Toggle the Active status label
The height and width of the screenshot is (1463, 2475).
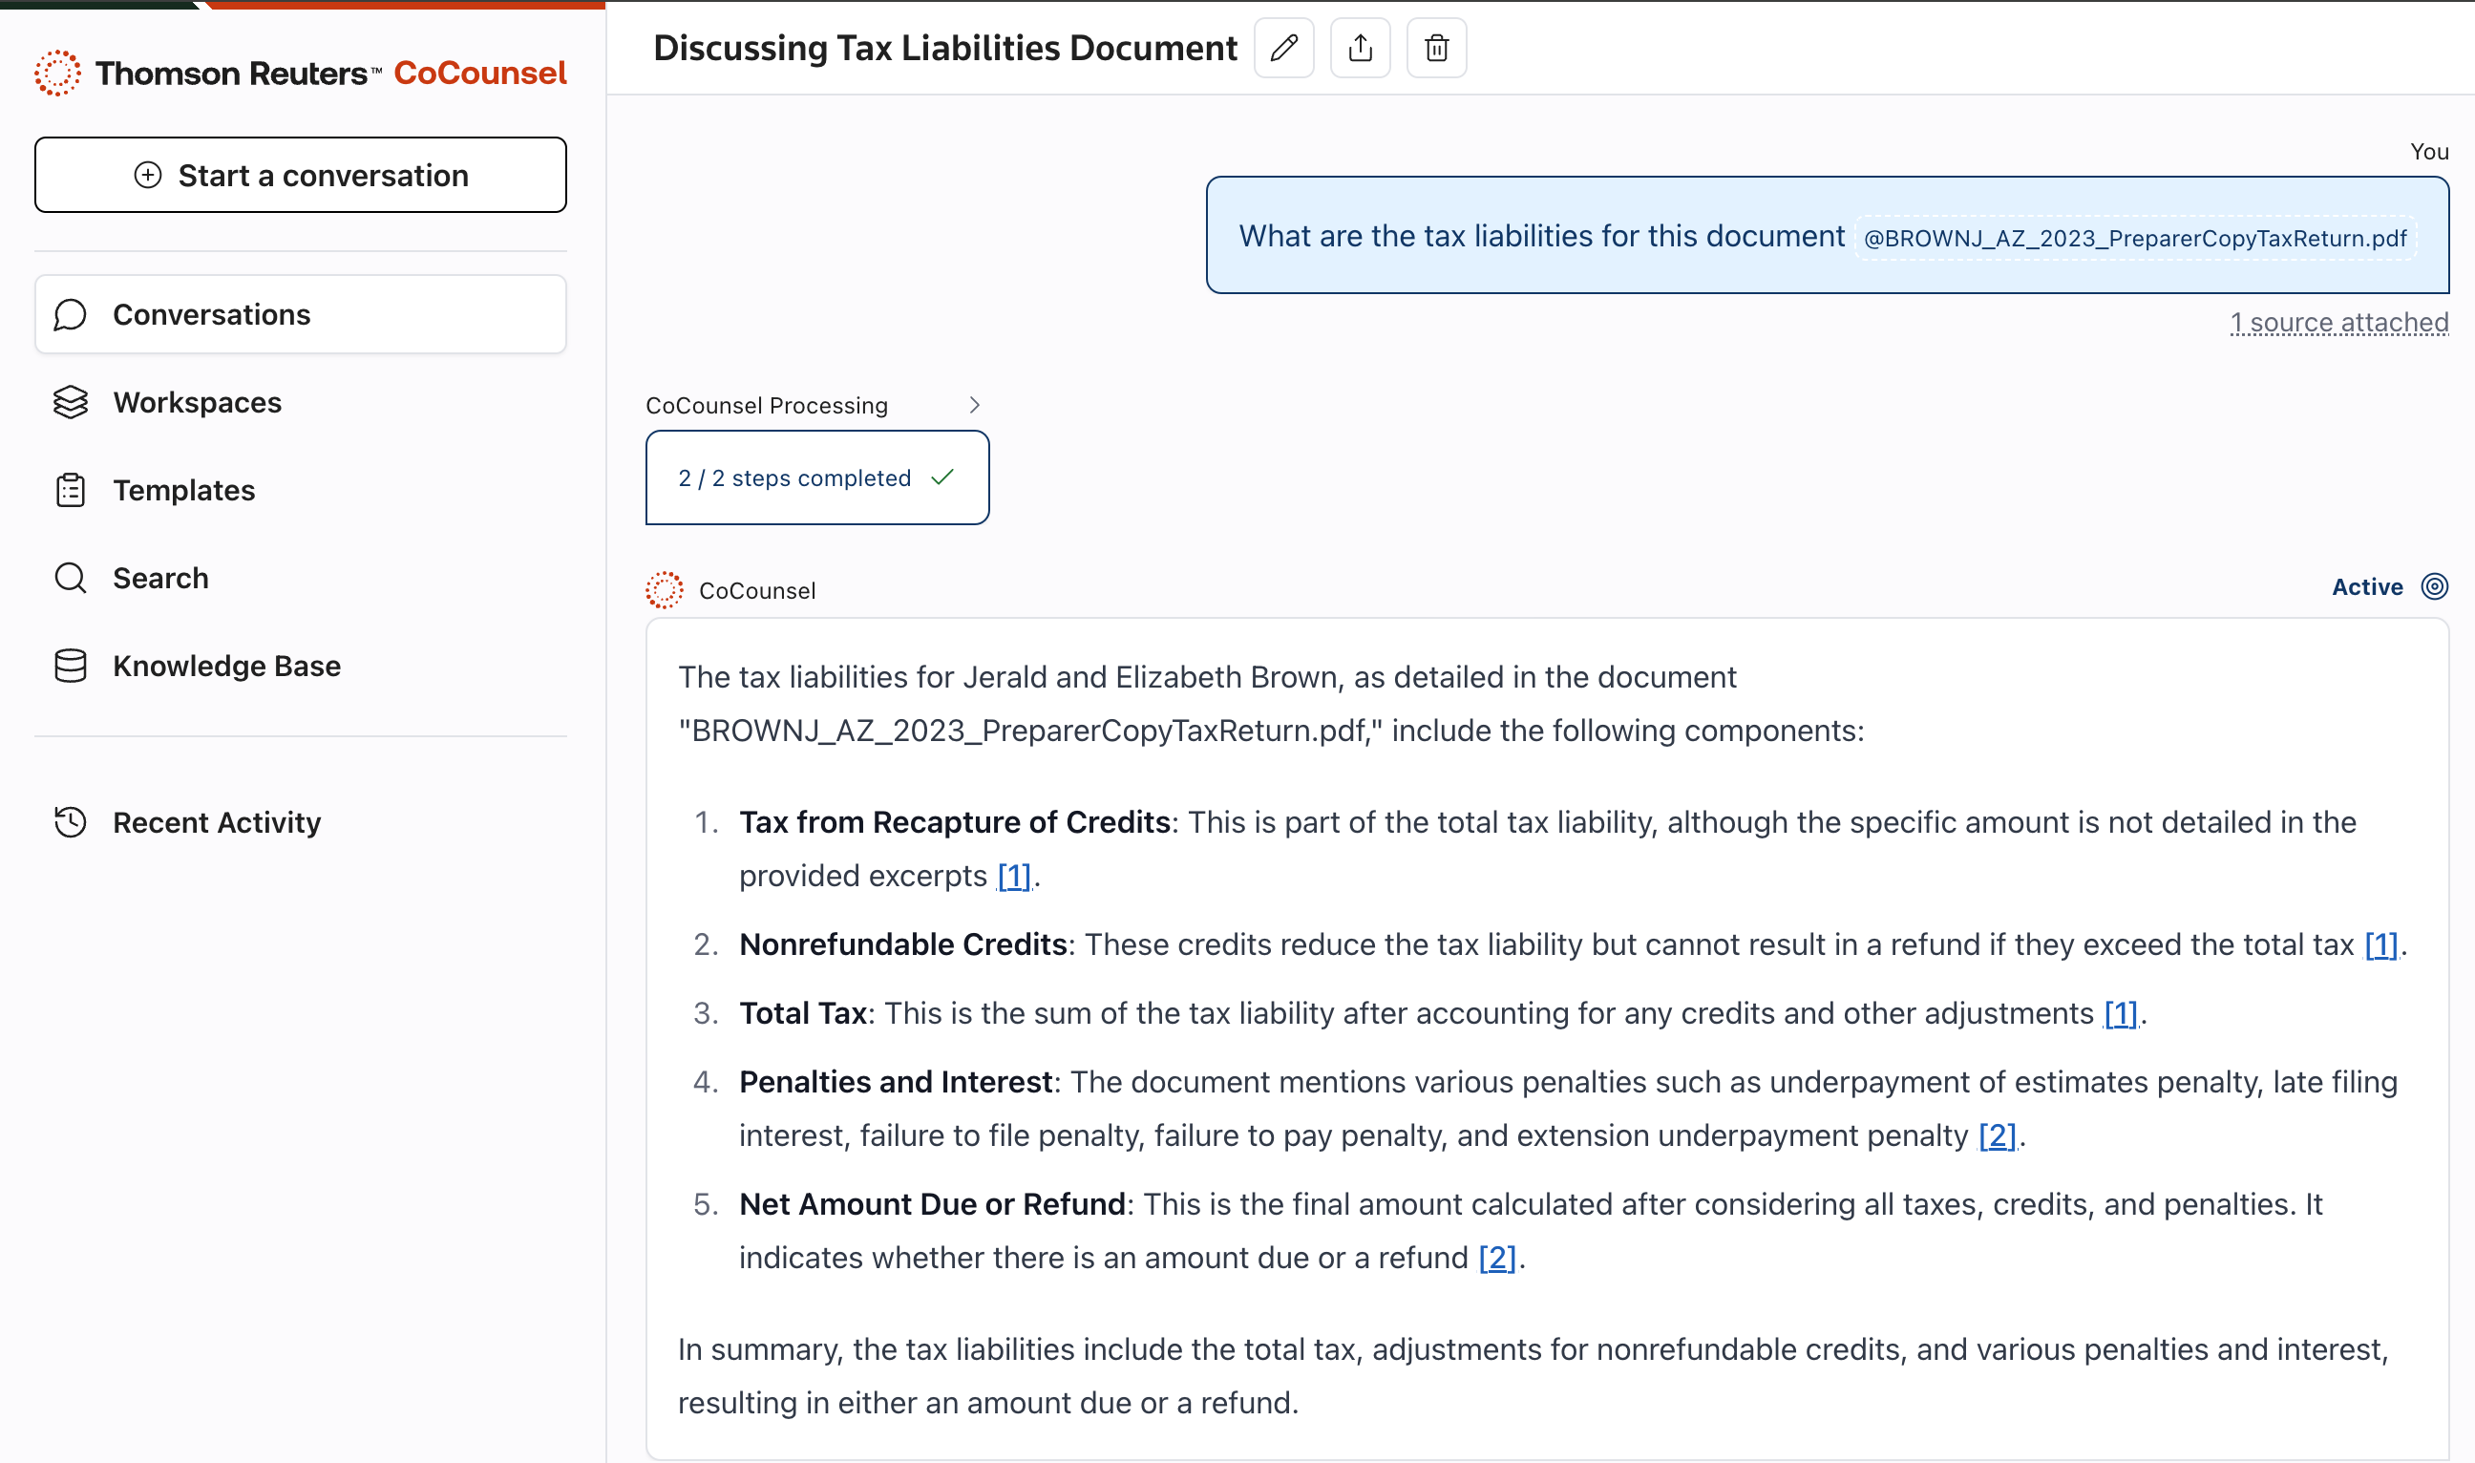tap(2365, 586)
